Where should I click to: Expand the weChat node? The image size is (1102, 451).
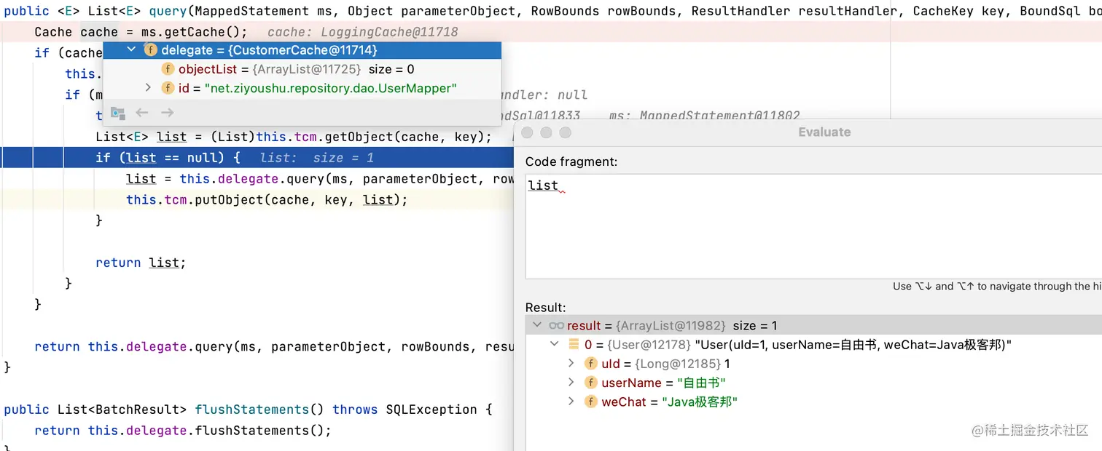click(571, 401)
